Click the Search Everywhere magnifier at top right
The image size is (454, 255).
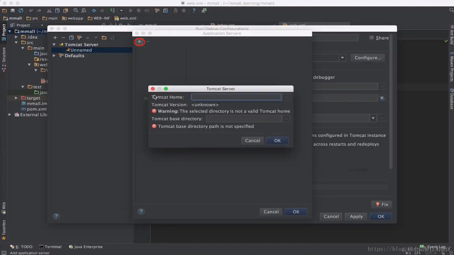pyautogui.click(x=451, y=10)
